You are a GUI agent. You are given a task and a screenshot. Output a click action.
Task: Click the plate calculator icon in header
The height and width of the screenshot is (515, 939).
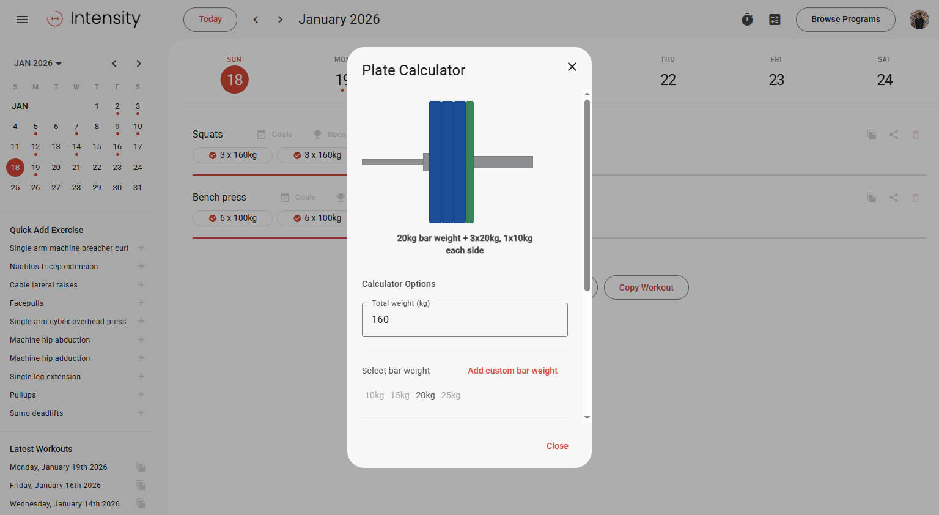775,20
